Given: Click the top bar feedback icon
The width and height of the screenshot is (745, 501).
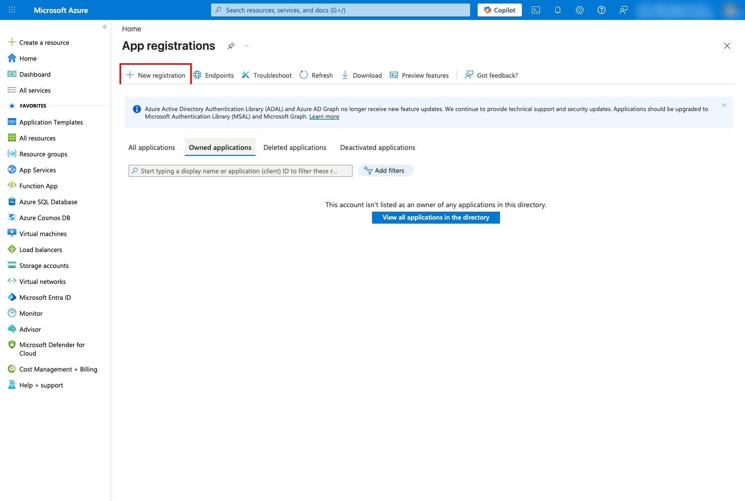Looking at the screenshot, I should 623,10.
